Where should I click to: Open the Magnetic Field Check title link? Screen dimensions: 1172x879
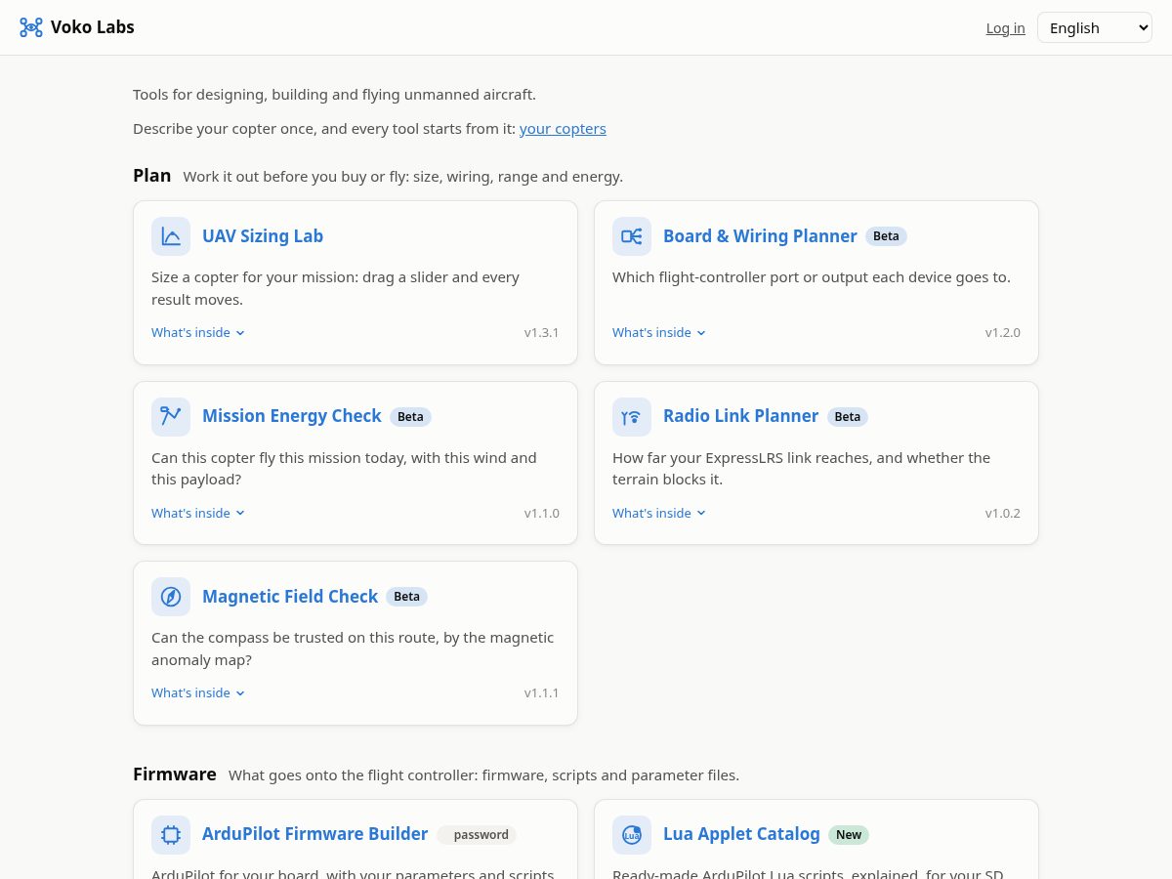[290, 597]
